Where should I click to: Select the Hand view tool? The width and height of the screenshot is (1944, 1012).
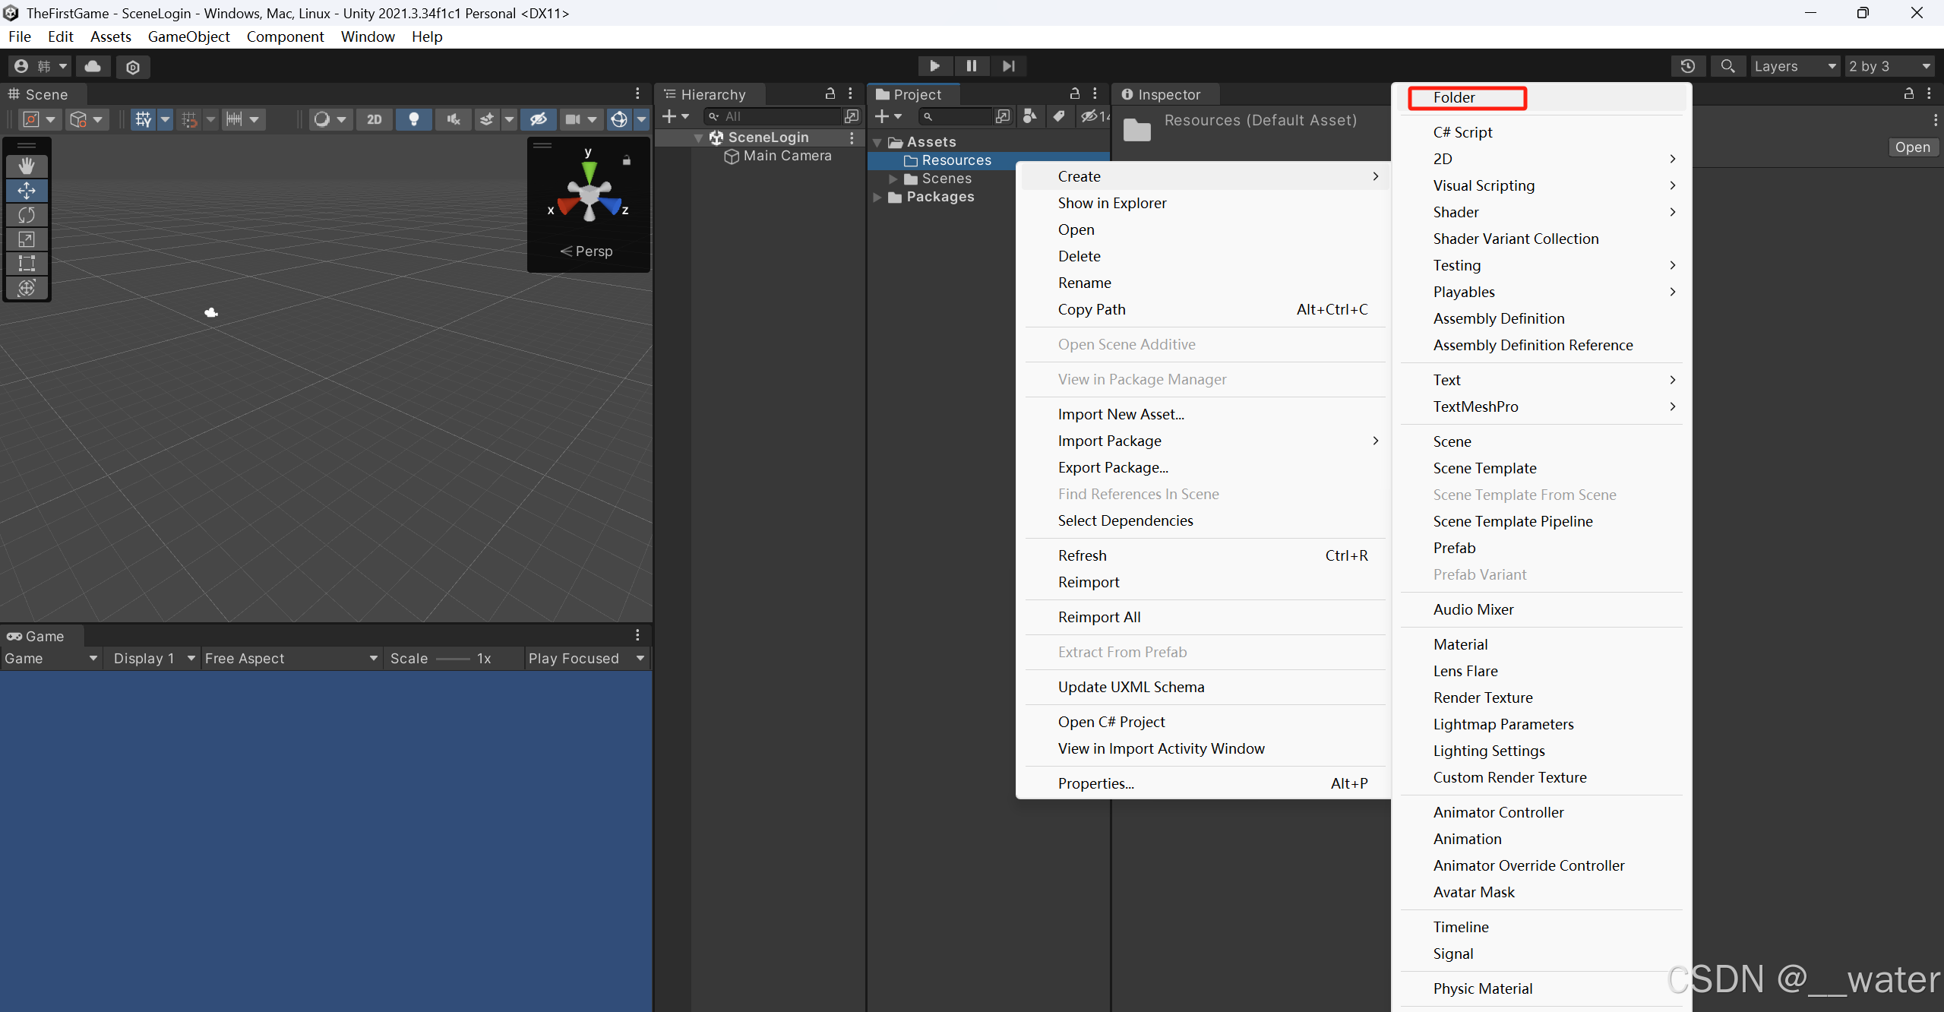[x=27, y=166]
